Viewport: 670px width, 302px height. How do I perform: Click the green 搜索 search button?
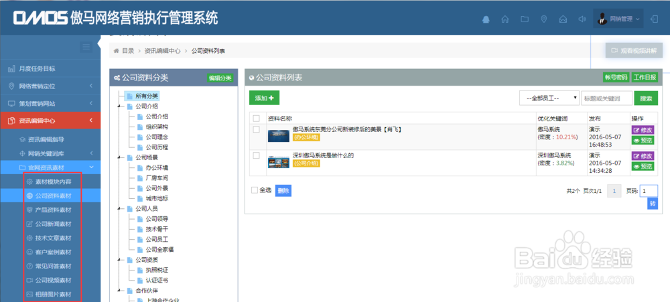[646, 98]
